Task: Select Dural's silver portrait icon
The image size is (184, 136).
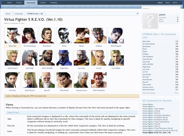Action: (64, 36)
